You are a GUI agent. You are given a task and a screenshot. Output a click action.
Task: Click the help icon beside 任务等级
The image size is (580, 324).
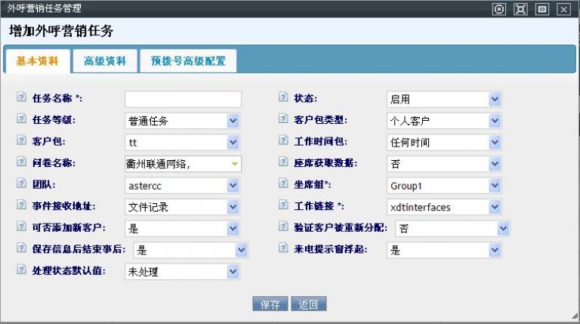point(20,119)
